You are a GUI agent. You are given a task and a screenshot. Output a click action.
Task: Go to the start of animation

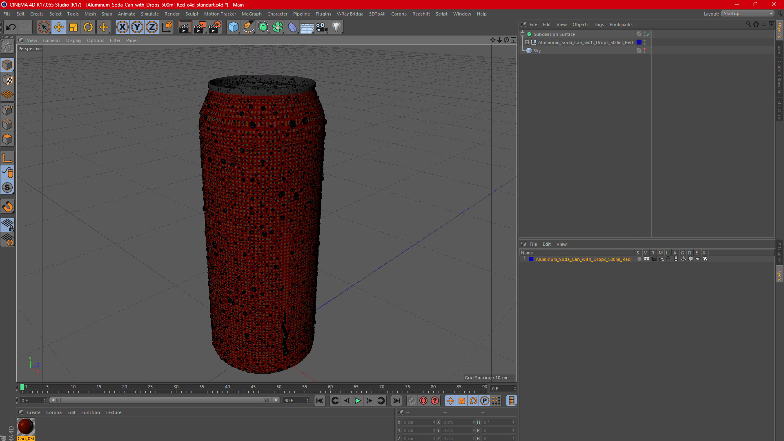[320, 401]
